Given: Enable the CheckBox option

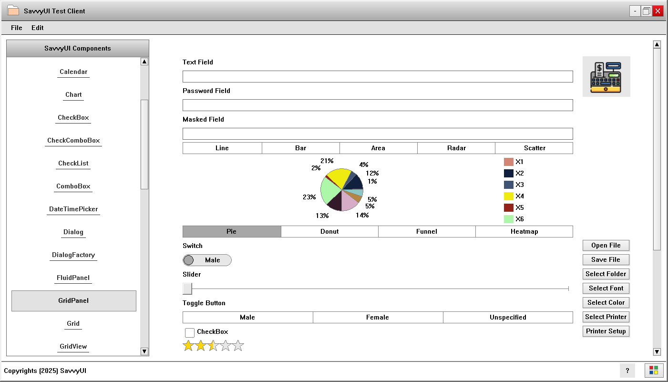Looking at the screenshot, I should [190, 332].
